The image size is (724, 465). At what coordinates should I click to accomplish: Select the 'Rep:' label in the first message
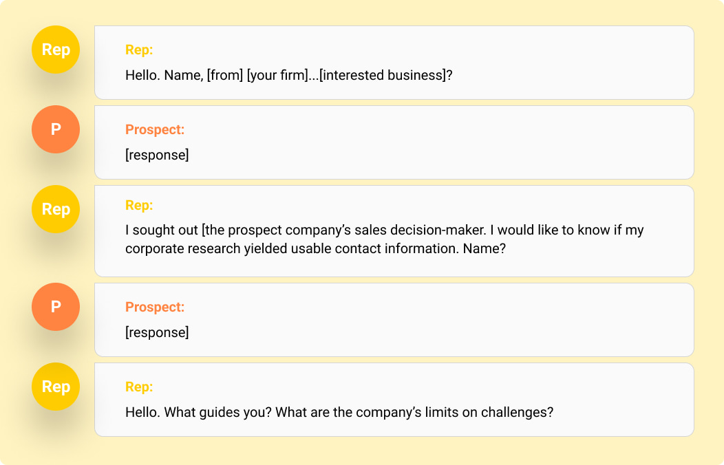(x=139, y=50)
